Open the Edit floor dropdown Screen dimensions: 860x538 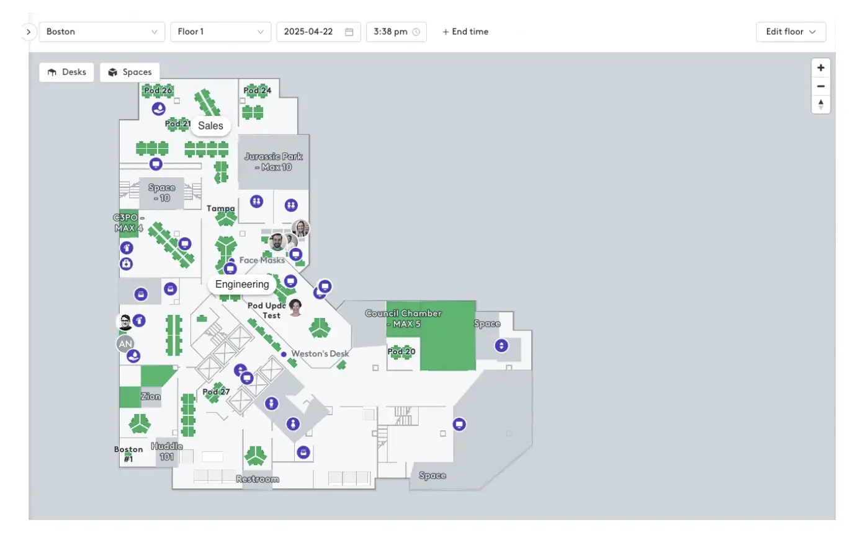tap(791, 32)
